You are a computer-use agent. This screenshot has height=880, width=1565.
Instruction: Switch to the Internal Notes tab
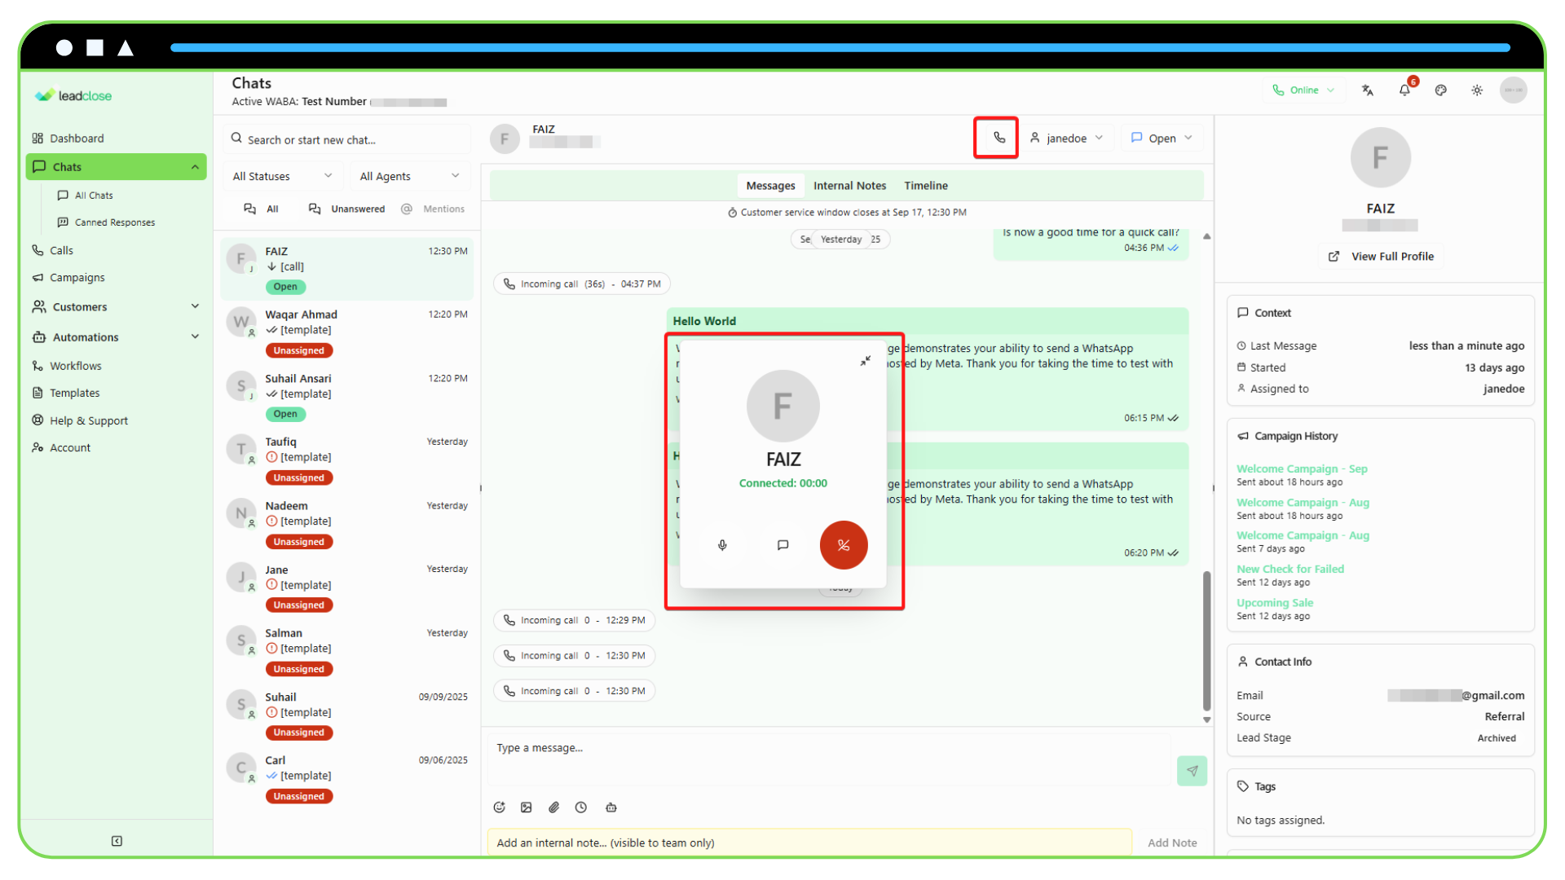[x=849, y=185]
